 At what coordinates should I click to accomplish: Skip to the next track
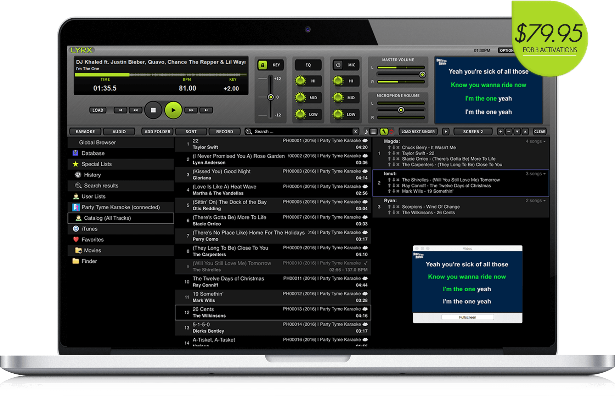tap(206, 110)
